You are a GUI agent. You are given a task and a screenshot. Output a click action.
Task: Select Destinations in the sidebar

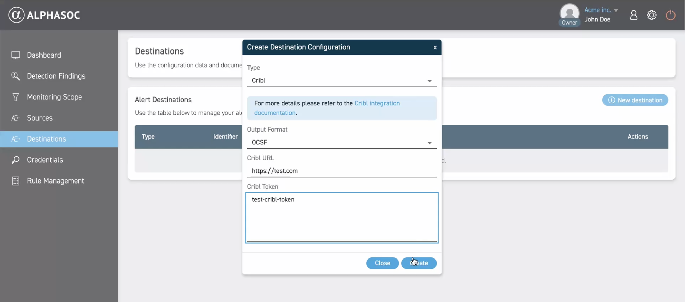tap(46, 139)
